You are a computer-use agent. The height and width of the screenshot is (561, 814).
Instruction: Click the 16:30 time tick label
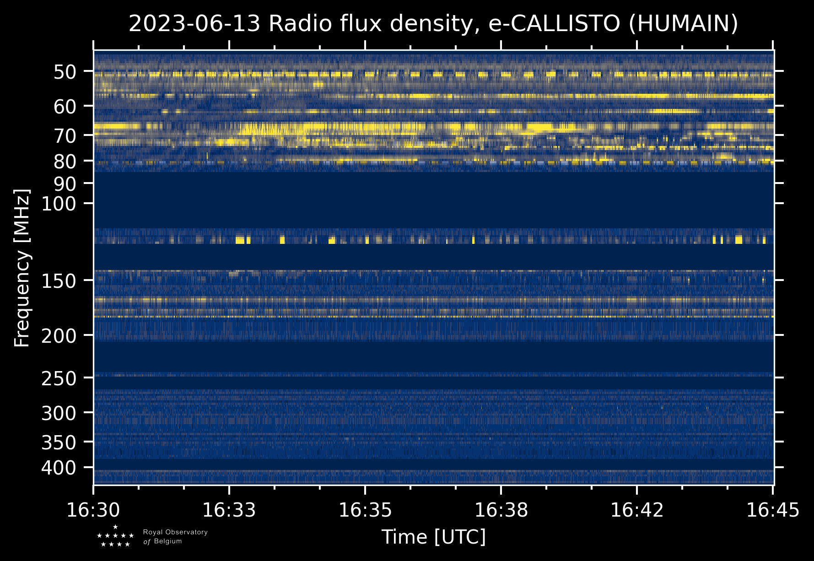click(x=93, y=510)
